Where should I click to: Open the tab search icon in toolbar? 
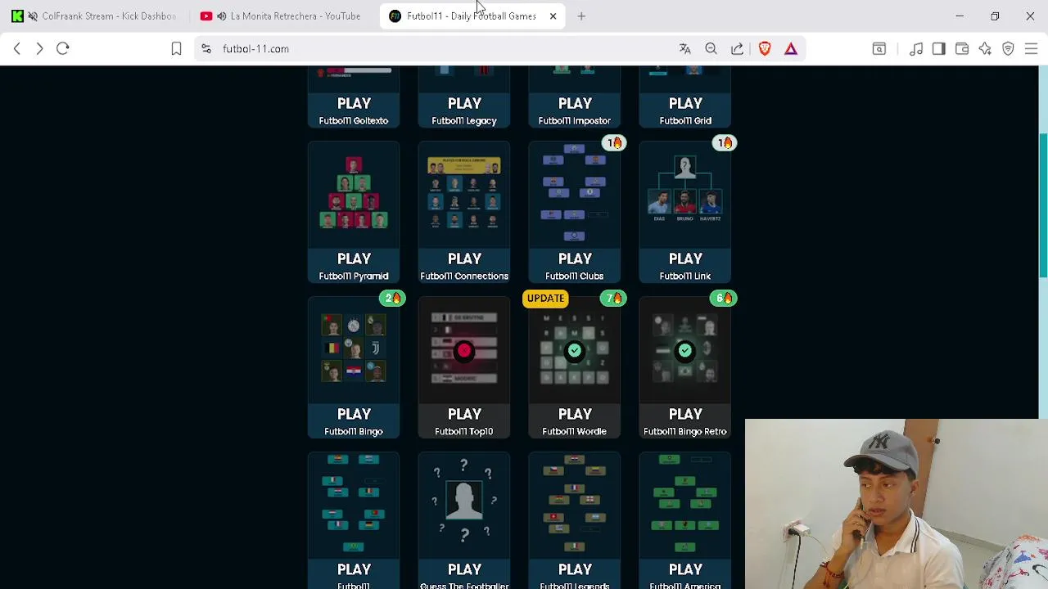click(x=879, y=49)
